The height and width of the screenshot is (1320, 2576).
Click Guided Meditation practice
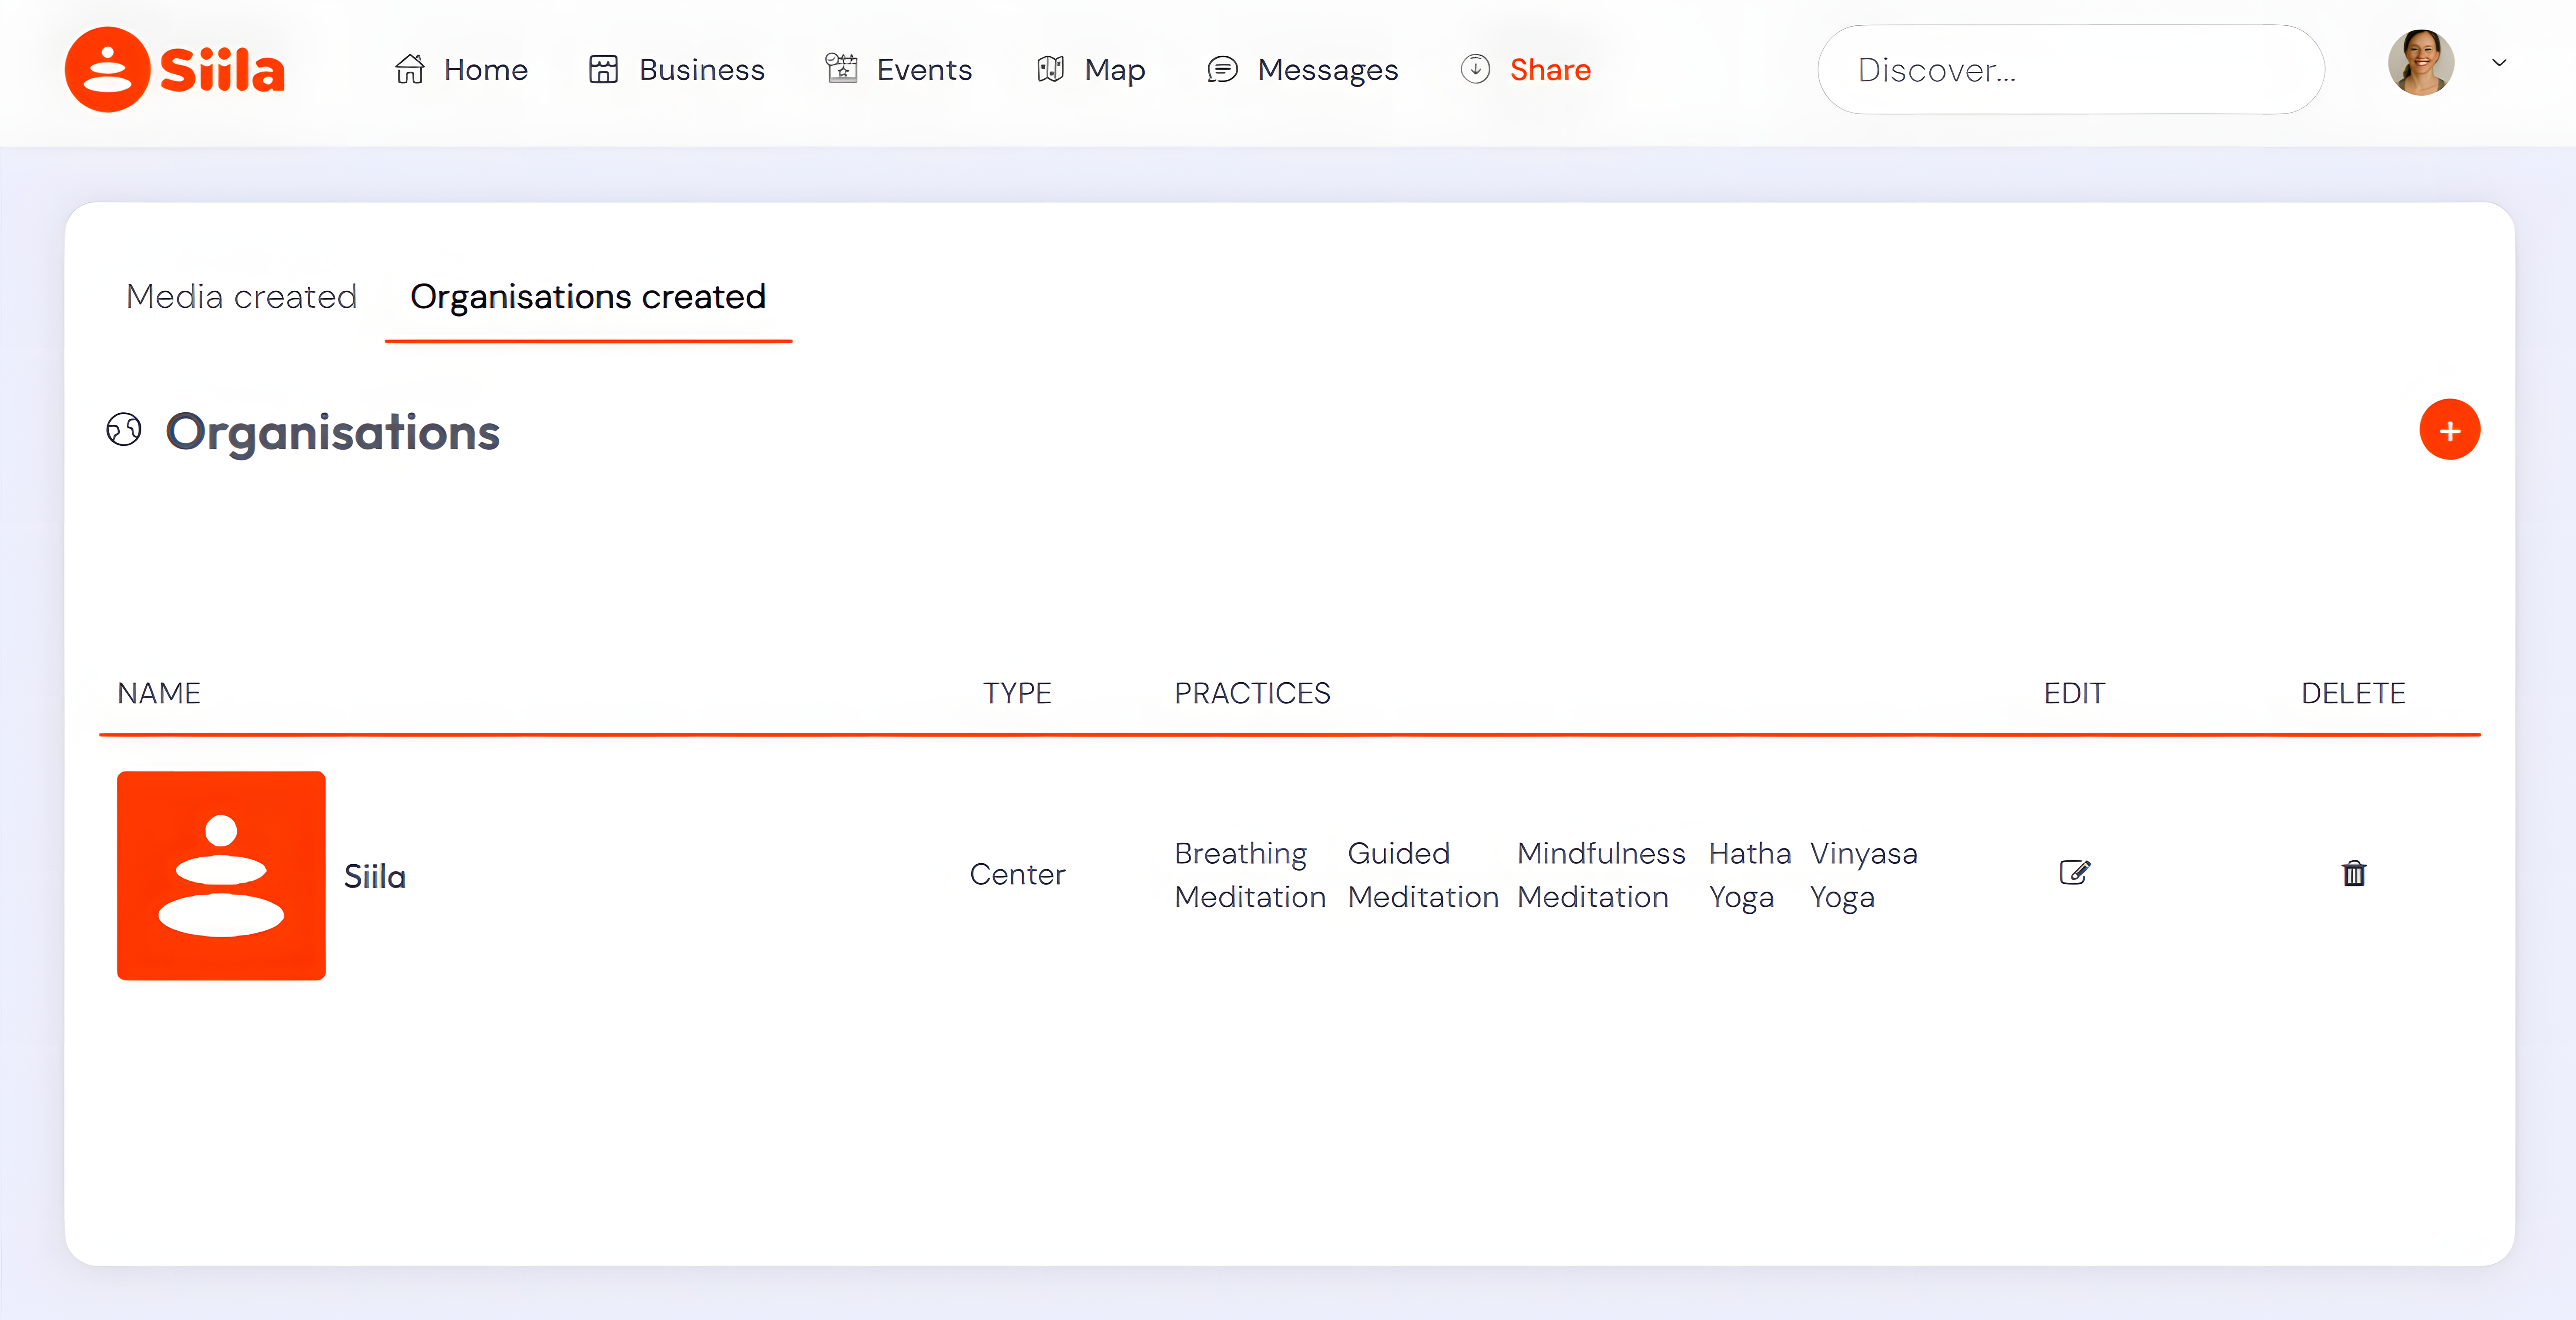click(1423, 875)
